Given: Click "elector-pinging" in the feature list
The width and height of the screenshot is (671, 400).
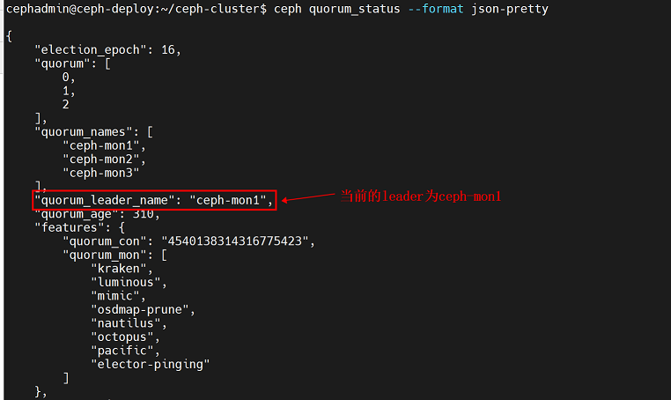Looking at the screenshot, I should 151,364.
